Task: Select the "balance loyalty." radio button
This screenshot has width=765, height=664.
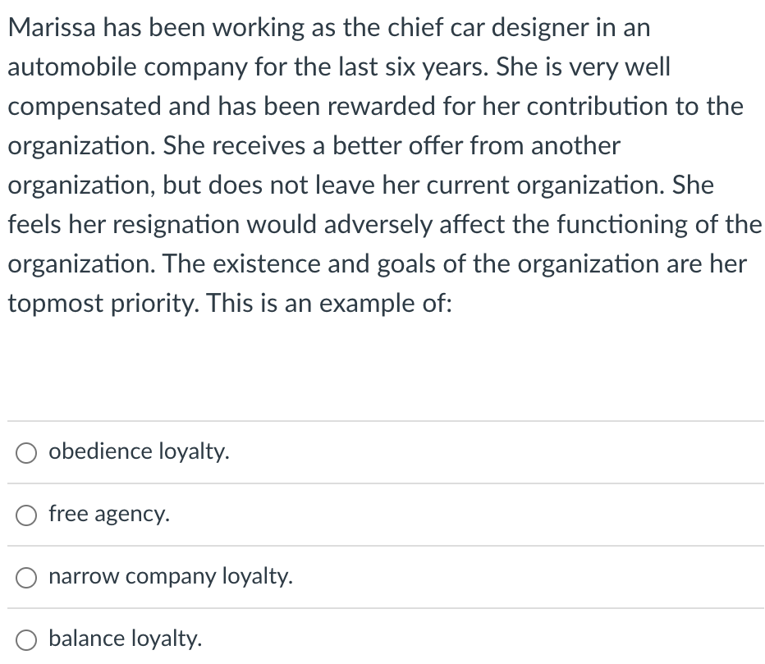Action: (26, 639)
